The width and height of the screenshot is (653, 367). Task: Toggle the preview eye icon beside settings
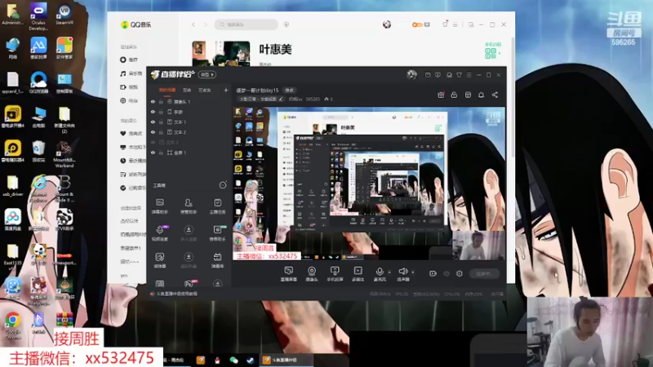(x=446, y=274)
